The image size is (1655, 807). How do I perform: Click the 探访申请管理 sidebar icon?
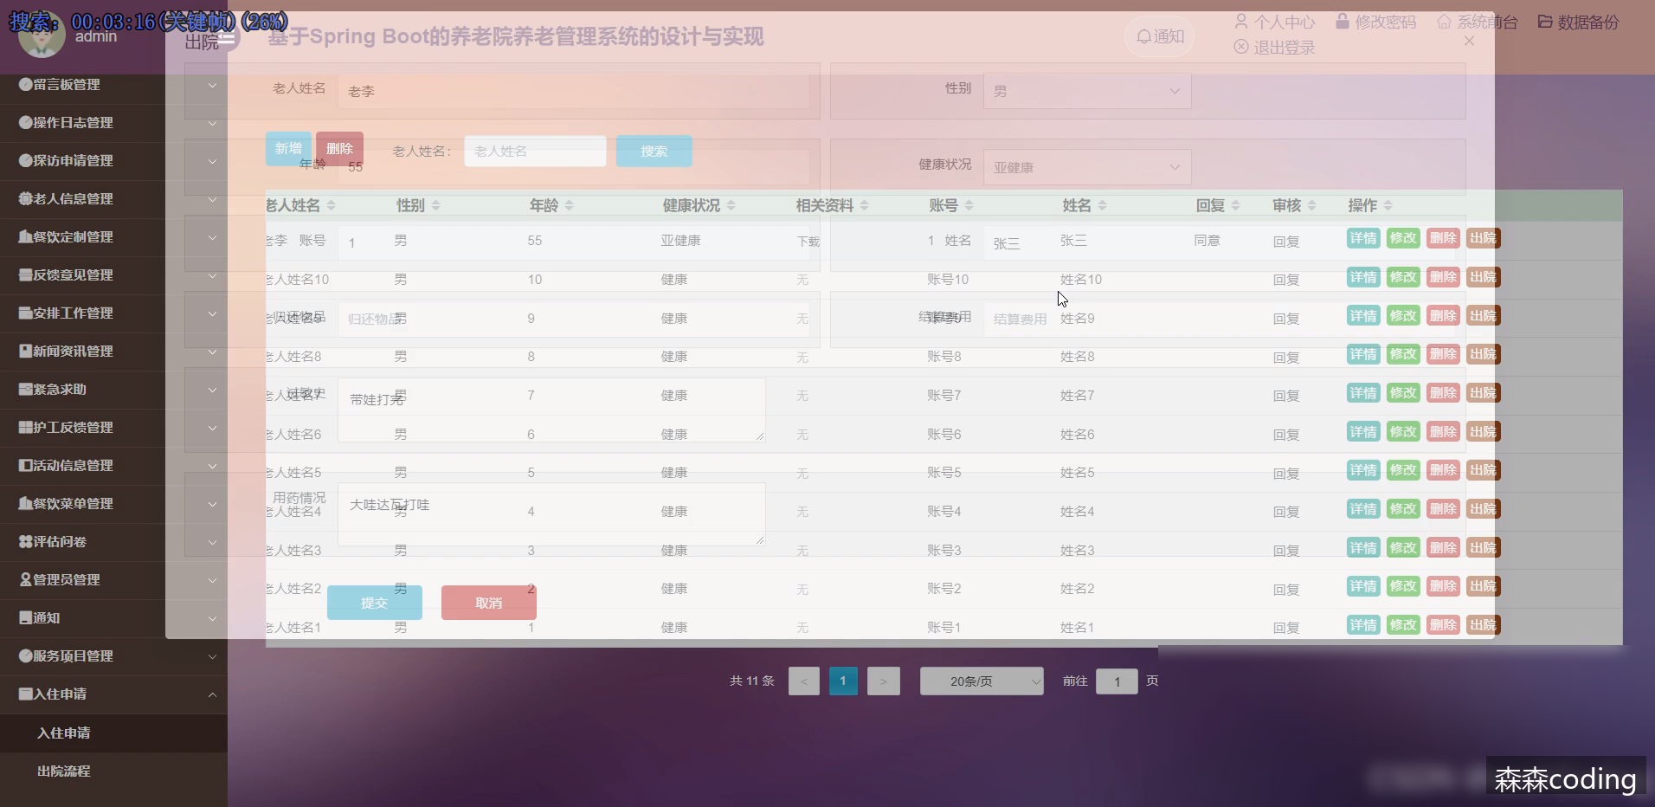(x=26, y=161)
